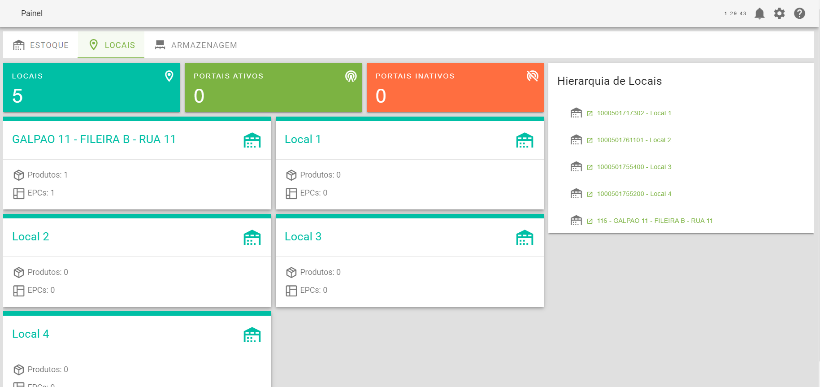This screenshot has width=820, height=387.
Task: Click the LOCAIS count 5 summary card
Action: click(x=91, y=87)
